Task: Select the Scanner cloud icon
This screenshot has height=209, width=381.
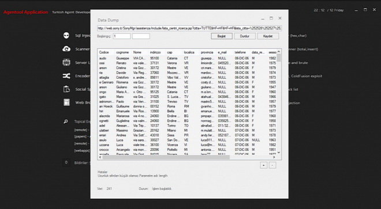Action: point(66,49)
